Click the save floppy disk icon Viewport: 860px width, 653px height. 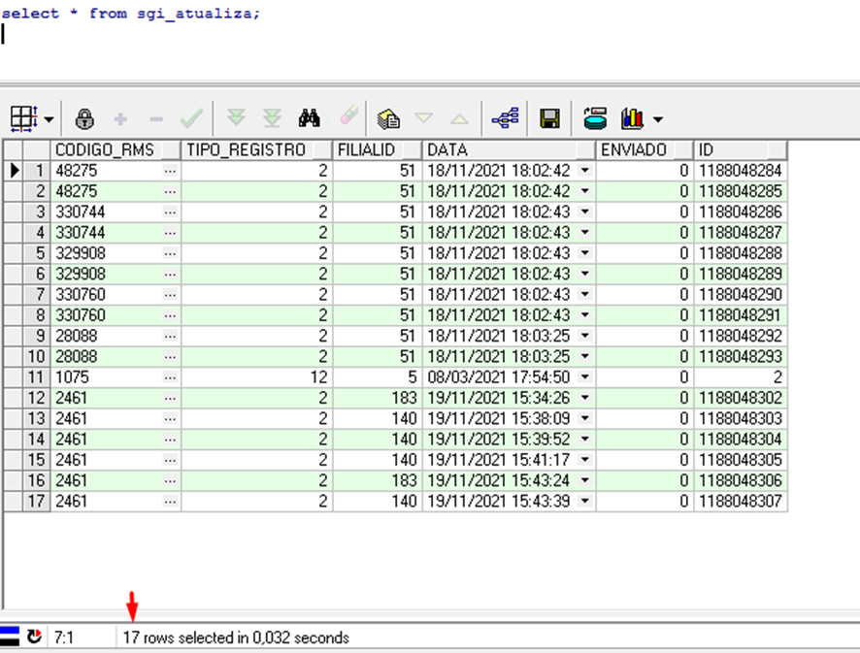(549, 118)
